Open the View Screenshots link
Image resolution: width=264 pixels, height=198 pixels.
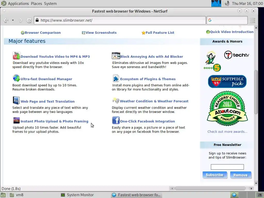coord(101,33)
